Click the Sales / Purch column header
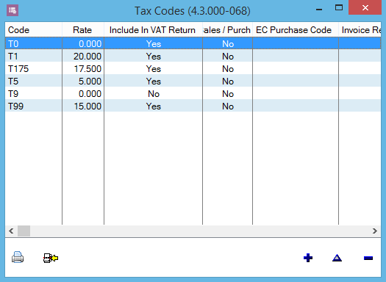The height and width of the screenshot is (282, 386). tap(227, 30)
